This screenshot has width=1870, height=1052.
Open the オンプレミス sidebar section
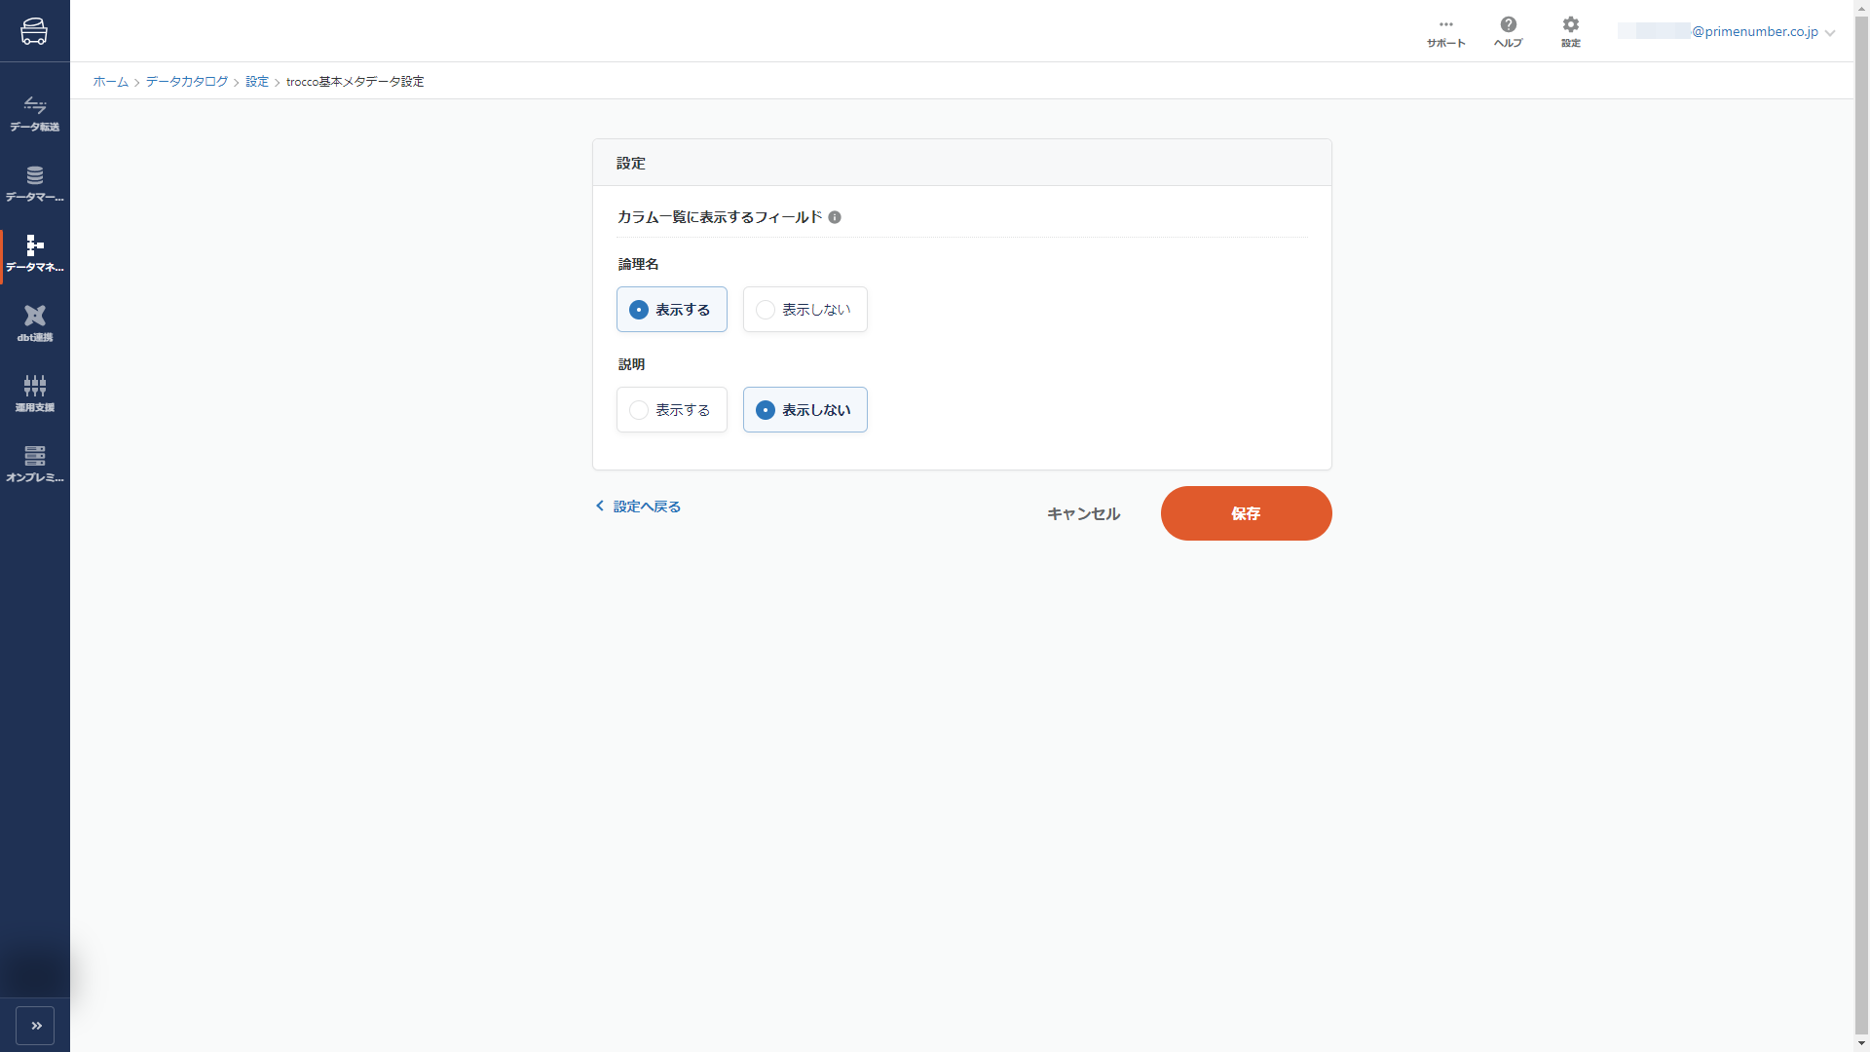click(x=35, y=465)
